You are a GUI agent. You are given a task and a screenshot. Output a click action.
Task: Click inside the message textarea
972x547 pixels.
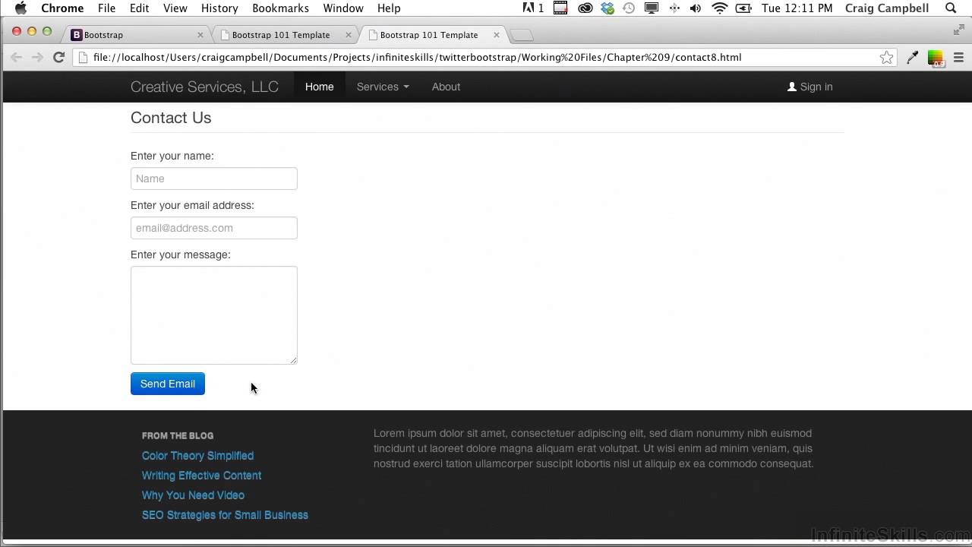coord(214,315)
